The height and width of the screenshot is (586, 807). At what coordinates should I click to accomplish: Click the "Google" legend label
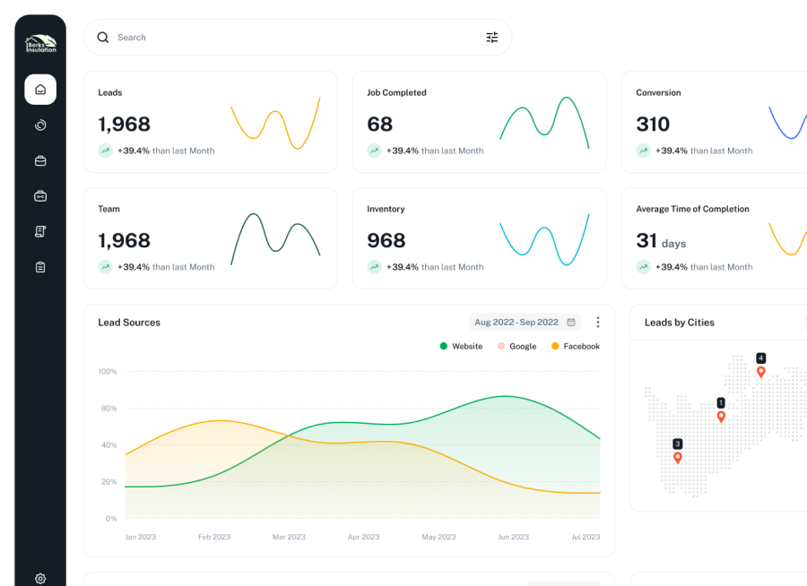pos(523,347)
